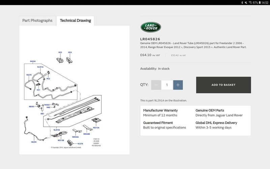Decrease quantity with the minus button
Viewport: 270px width, 169px height.
click(x=156, y=85)
